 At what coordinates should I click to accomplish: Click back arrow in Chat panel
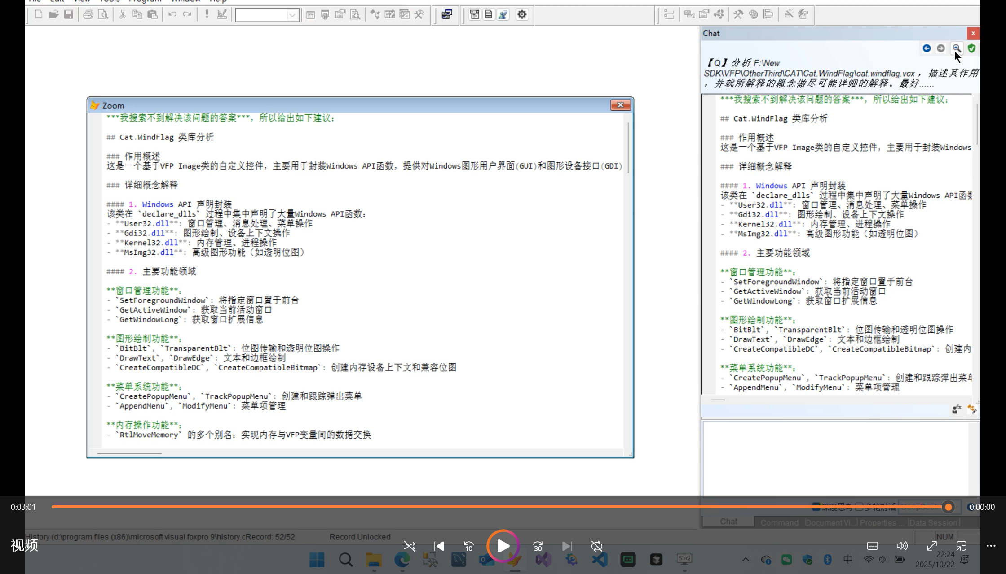click(x=927, y=48)
